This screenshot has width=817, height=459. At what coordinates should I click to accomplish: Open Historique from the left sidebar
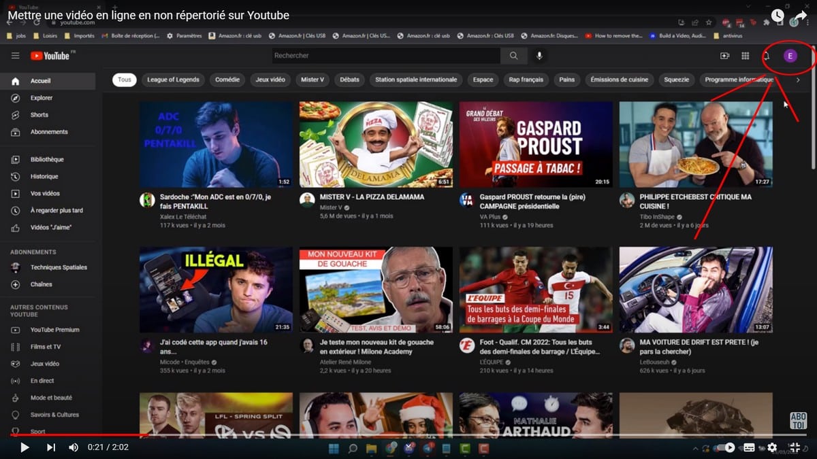point(48,176)
